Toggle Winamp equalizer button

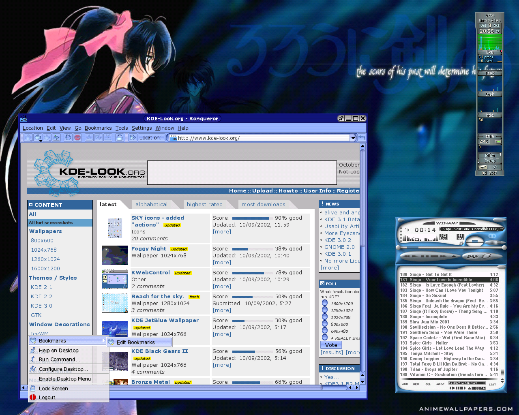pyautogui.click(x=491, y=242)
